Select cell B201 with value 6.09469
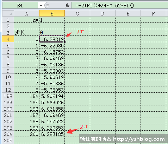Viewport: 168px width, 144px height. click(52, 115)
